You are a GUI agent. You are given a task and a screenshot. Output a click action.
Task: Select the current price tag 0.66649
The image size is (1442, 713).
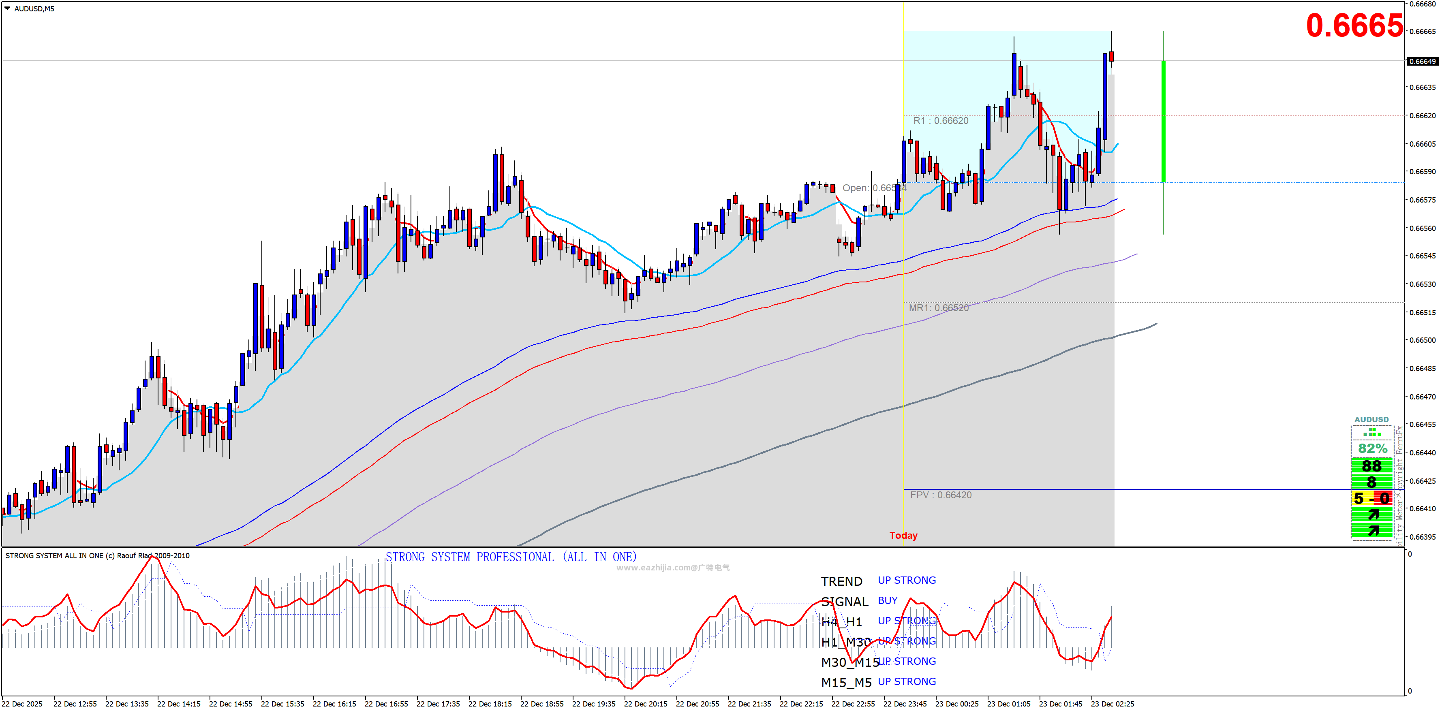1422,61
